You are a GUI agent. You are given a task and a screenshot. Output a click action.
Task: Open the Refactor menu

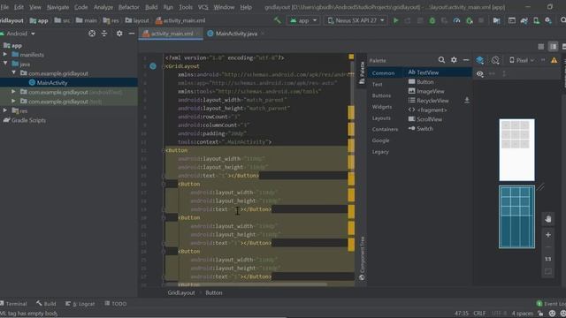tap(128, 7)
